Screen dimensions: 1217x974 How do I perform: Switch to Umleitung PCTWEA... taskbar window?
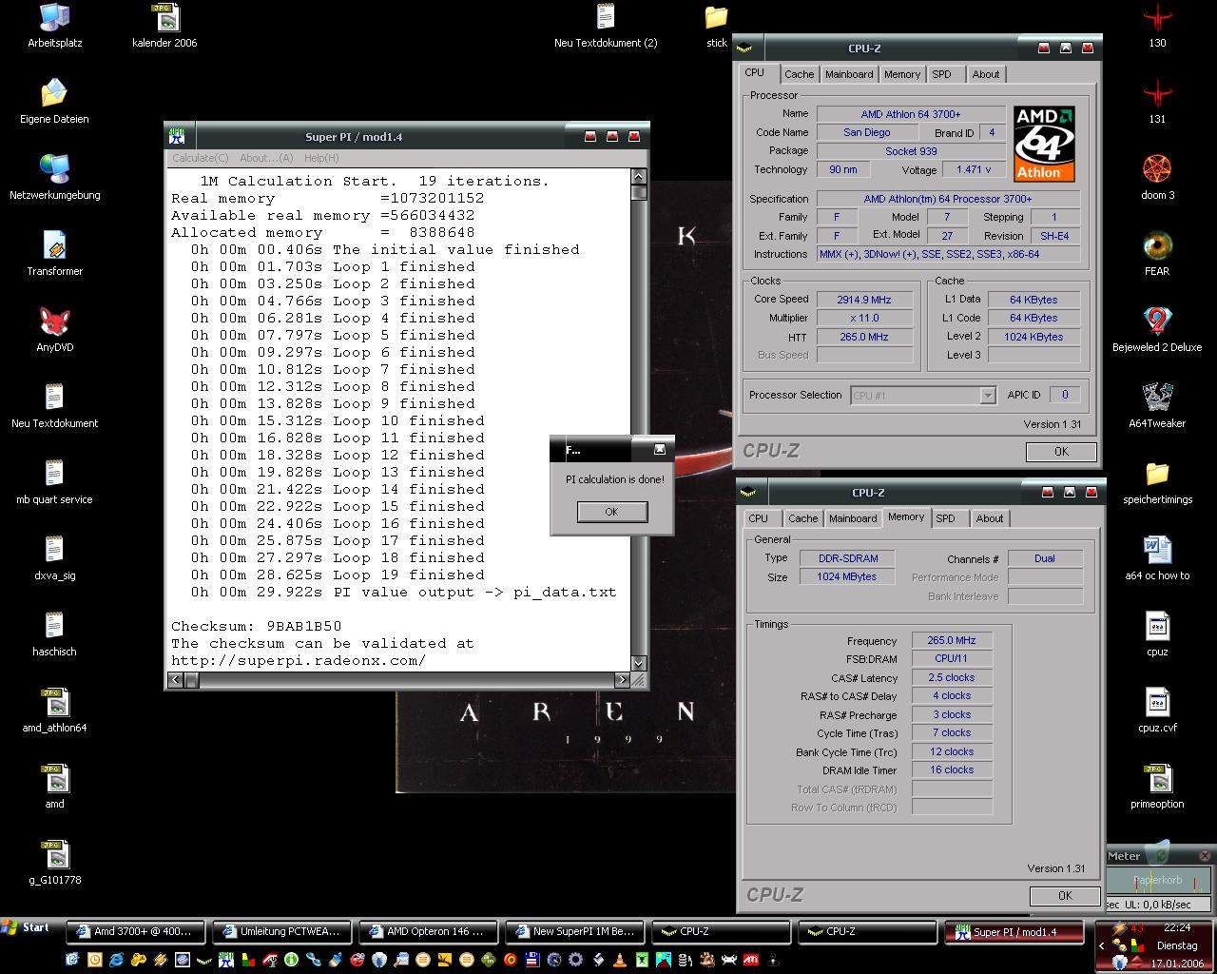click(x=280, y=932)
